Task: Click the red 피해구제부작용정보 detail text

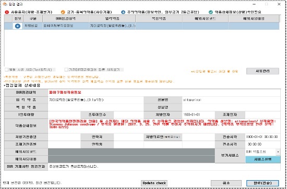Action: pyautogui.click(x=65, y=92)
